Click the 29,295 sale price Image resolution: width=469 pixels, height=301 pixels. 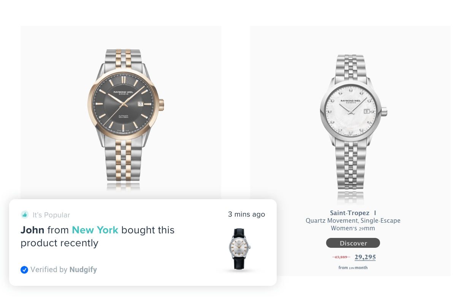pos(365,257)
